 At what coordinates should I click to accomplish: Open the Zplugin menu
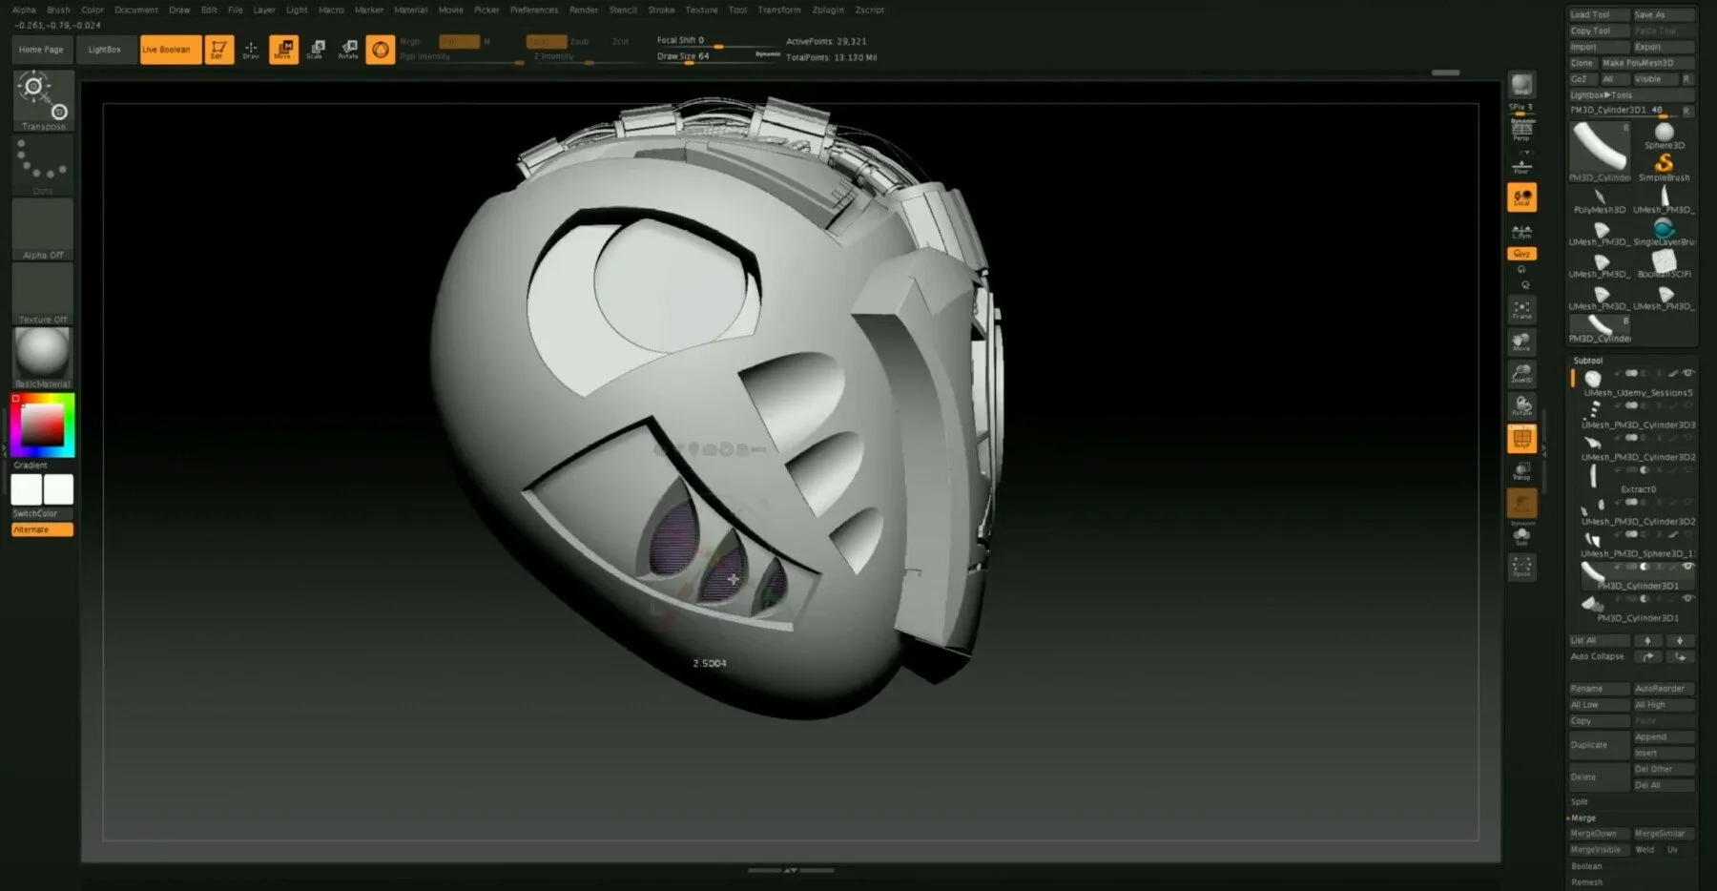coord(828,10)
